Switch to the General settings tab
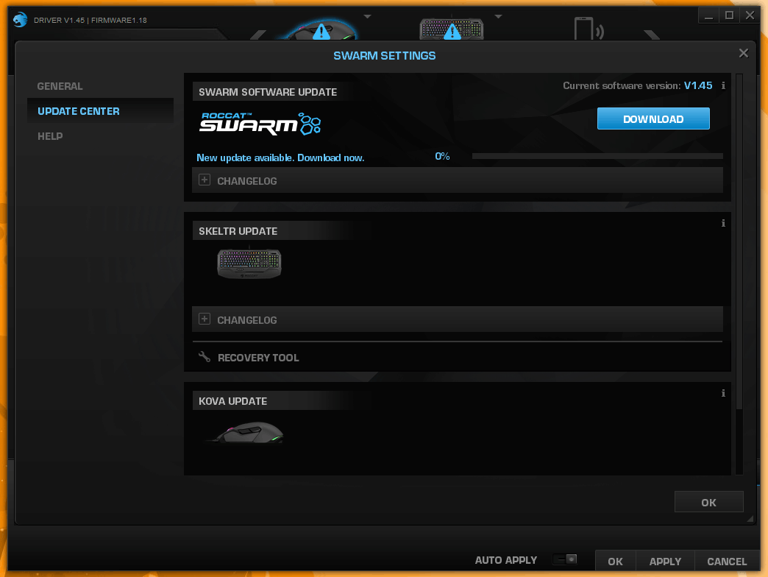768x577 pixels. [x=60, y=86]
